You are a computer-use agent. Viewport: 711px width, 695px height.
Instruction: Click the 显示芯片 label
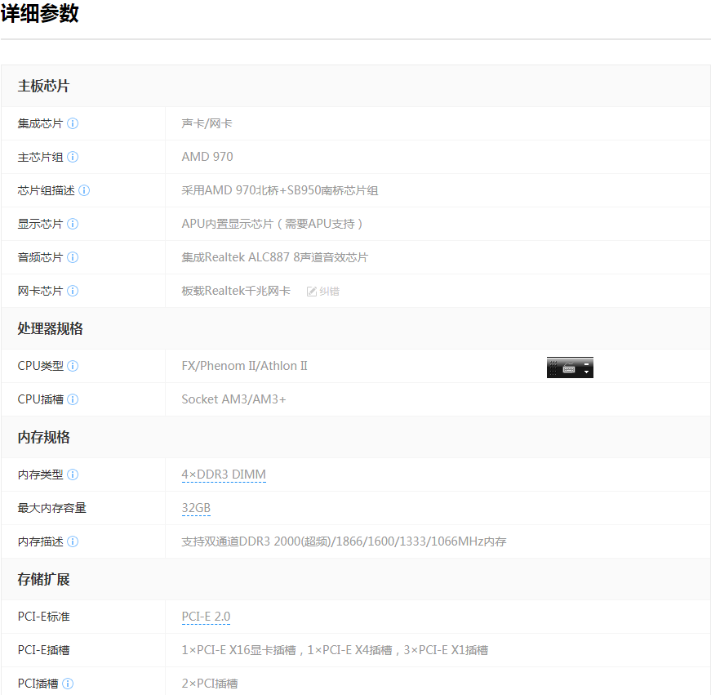click(x=40, y=224)
